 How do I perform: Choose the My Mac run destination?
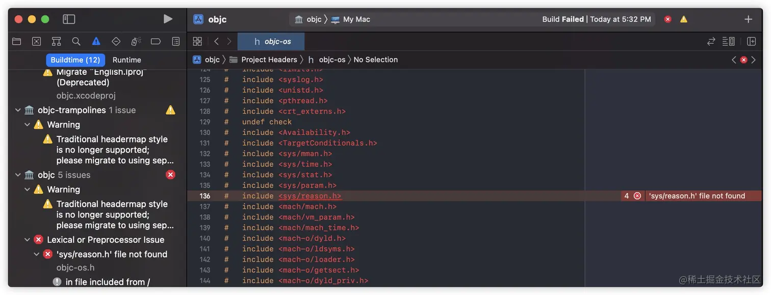356,19
